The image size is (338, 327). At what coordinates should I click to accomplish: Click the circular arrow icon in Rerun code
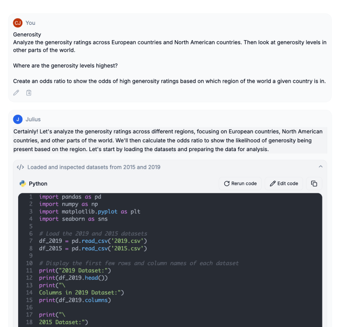point(227,183)
